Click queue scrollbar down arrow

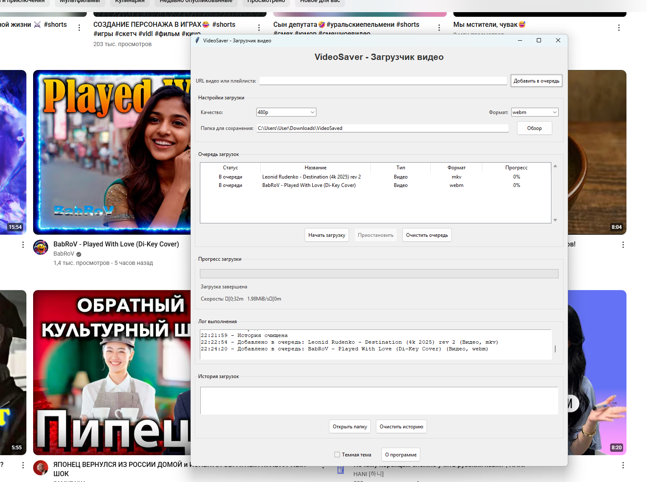click(x=555, y=220)
